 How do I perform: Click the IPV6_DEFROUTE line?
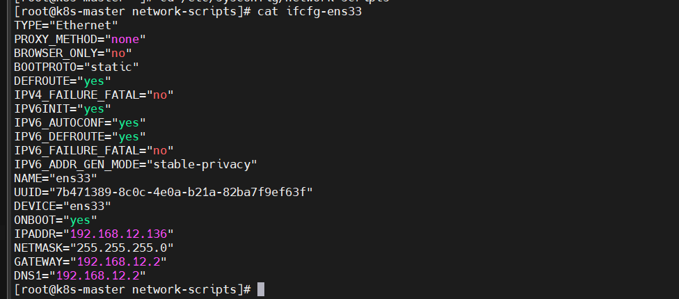click(x=79, y=136)
